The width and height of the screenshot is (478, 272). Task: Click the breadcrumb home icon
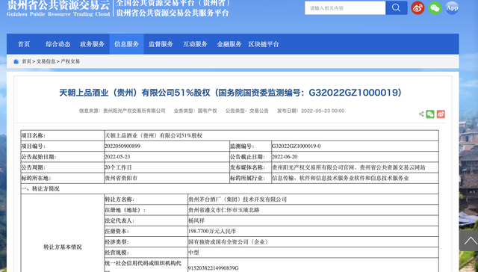tap(16, 61)
